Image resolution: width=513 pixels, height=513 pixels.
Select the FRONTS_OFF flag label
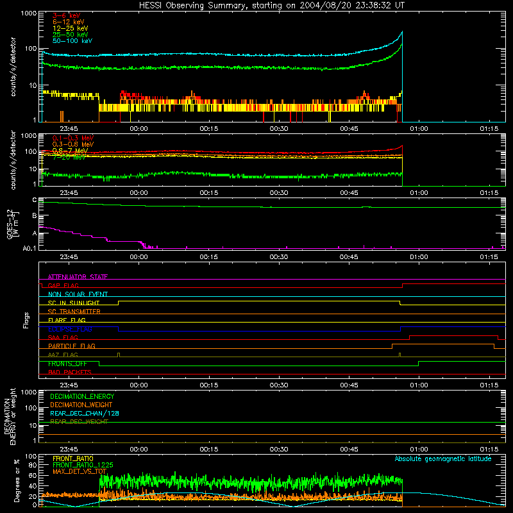tap(67, 364)
